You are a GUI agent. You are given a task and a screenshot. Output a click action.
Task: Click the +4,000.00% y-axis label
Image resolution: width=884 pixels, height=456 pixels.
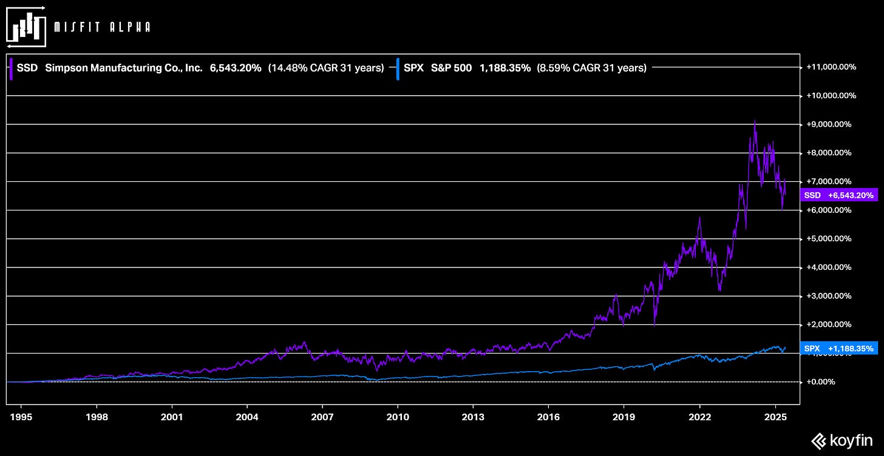pyautogui.click(x=829, y=267)
